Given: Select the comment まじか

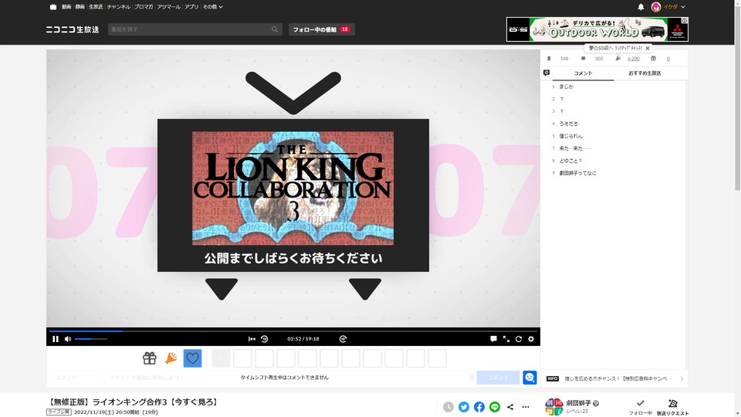Looking at the screenshot, I should tap(566, 86).
